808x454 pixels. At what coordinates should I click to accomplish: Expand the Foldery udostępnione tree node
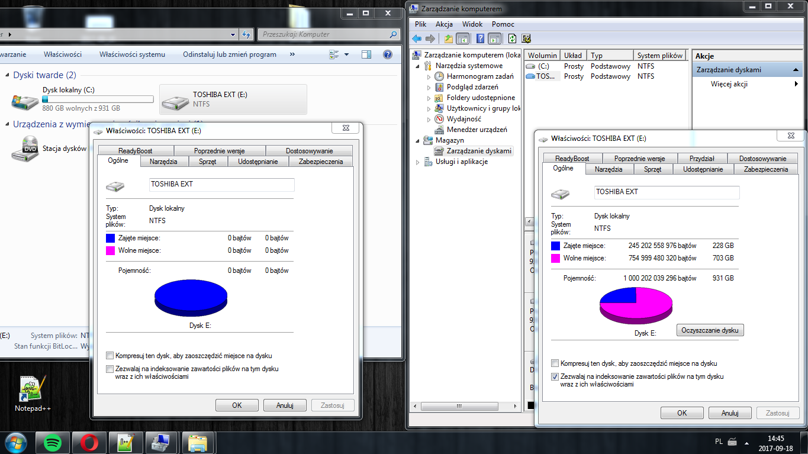429,98
